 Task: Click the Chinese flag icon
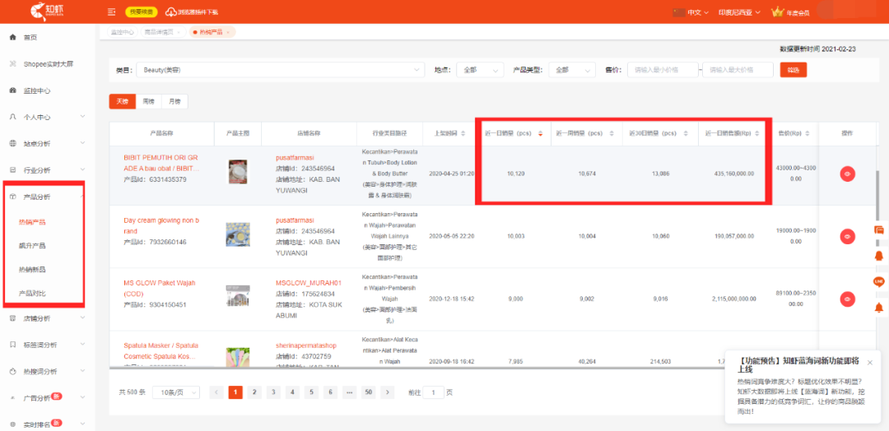[678, 12]
